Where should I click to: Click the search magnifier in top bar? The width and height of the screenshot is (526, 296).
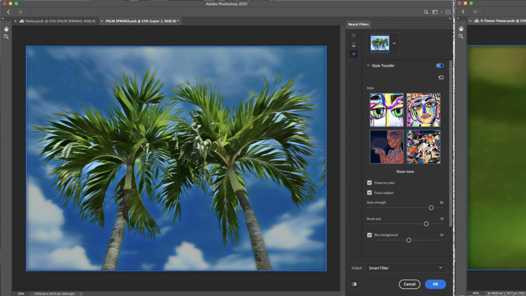426,12
